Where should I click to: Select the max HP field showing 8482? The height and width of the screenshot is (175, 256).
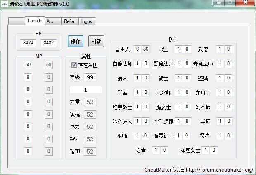[48, 43]
